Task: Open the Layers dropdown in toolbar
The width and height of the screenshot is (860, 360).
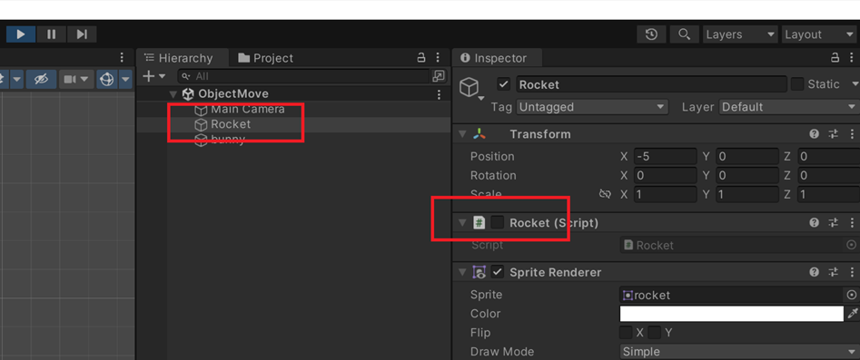Action: point(740,34)
